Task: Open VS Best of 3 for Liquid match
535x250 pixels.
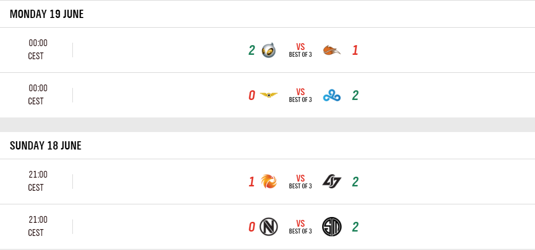Action: point(300,50)
